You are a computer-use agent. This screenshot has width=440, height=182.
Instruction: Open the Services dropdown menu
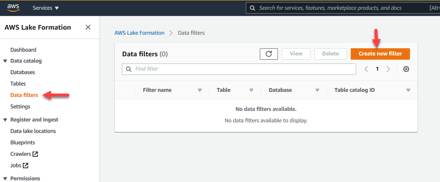[46, 8]
